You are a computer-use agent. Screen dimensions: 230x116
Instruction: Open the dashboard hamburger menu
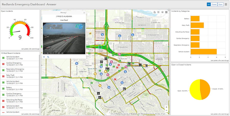click(226, 4)
